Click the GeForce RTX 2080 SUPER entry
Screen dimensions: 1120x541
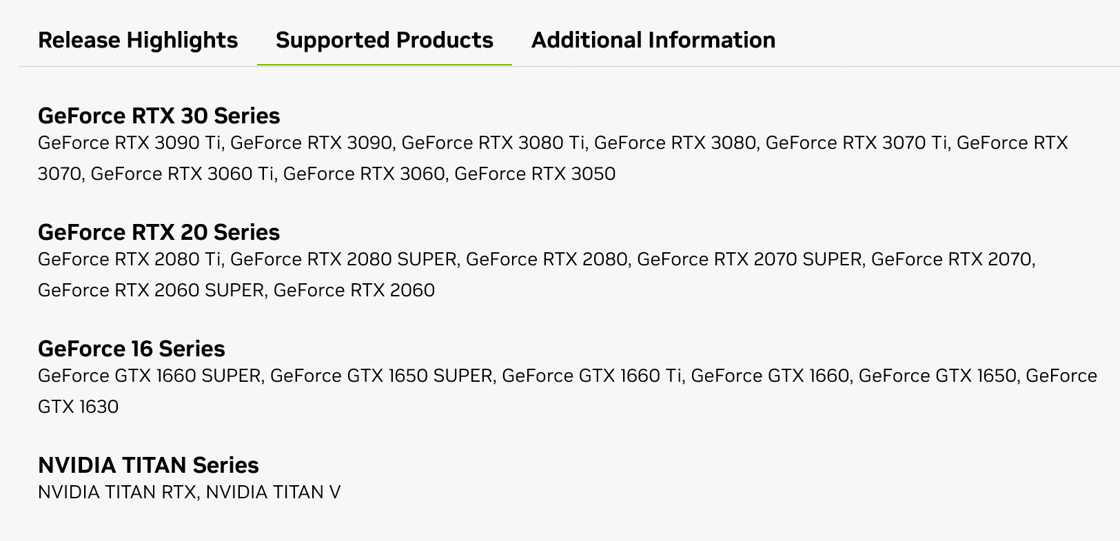coord(343,259)
